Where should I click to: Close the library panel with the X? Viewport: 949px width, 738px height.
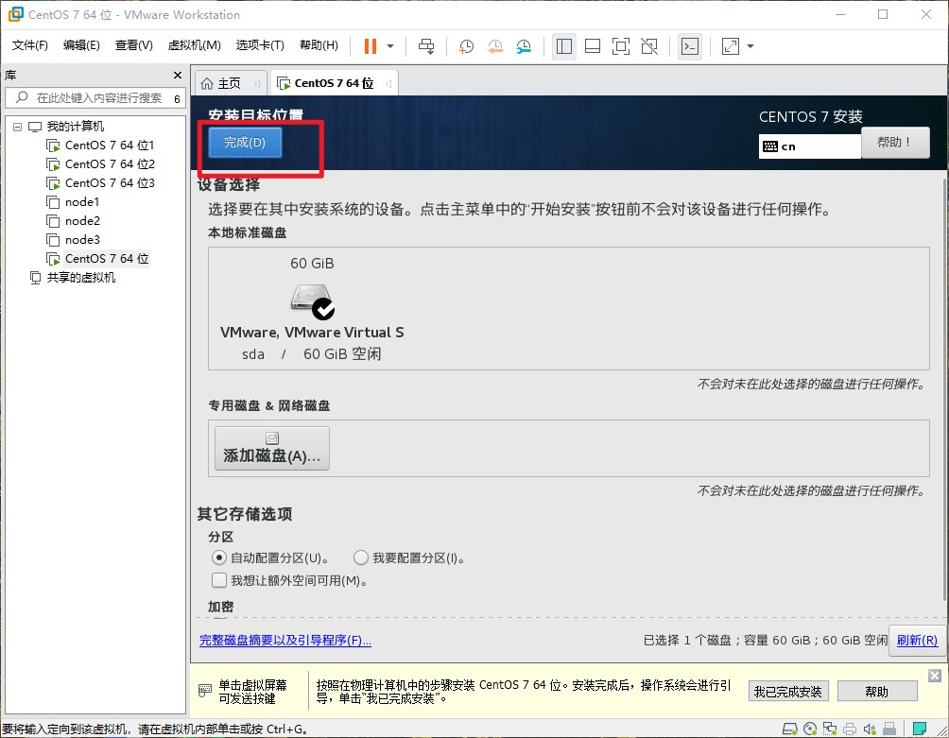(x=178, y=75)
